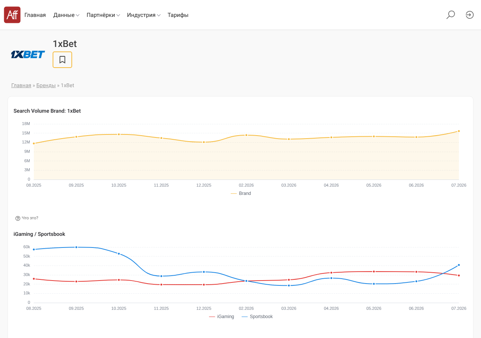Expand the Индустрия dropdown menu
Image resolution: width=481 pixels, height=338 pixels.
pyautogui.click(x=144, y=15)
